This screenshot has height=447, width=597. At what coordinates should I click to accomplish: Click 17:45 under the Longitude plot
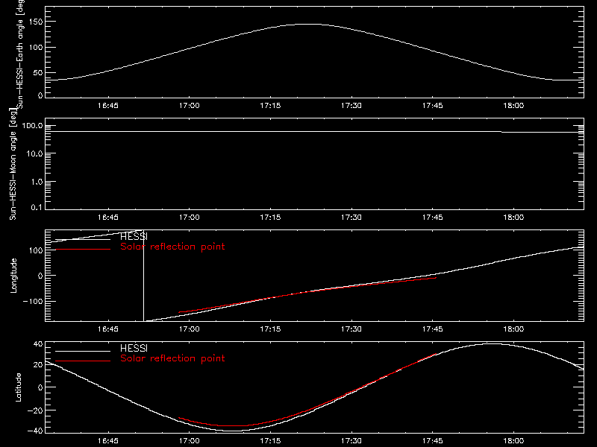tap(433, 329)
